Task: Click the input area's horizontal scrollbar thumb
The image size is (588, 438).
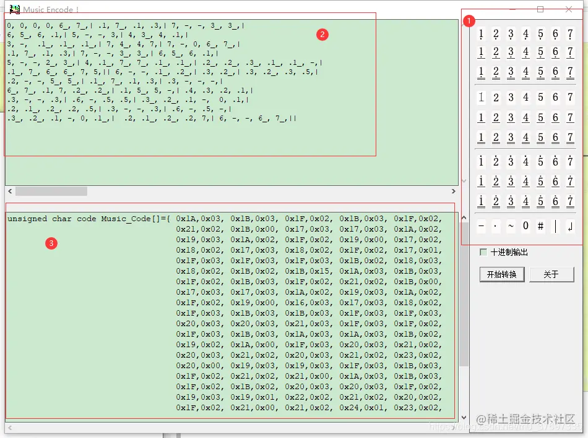Action: [x=51, y=192]
